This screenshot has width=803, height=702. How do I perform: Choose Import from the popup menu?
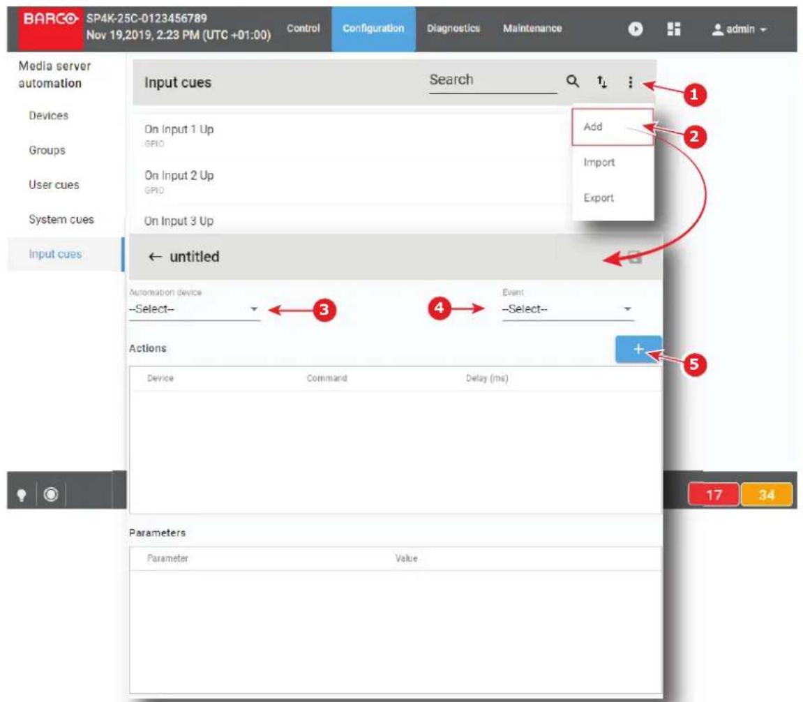(x=613, y=163)
